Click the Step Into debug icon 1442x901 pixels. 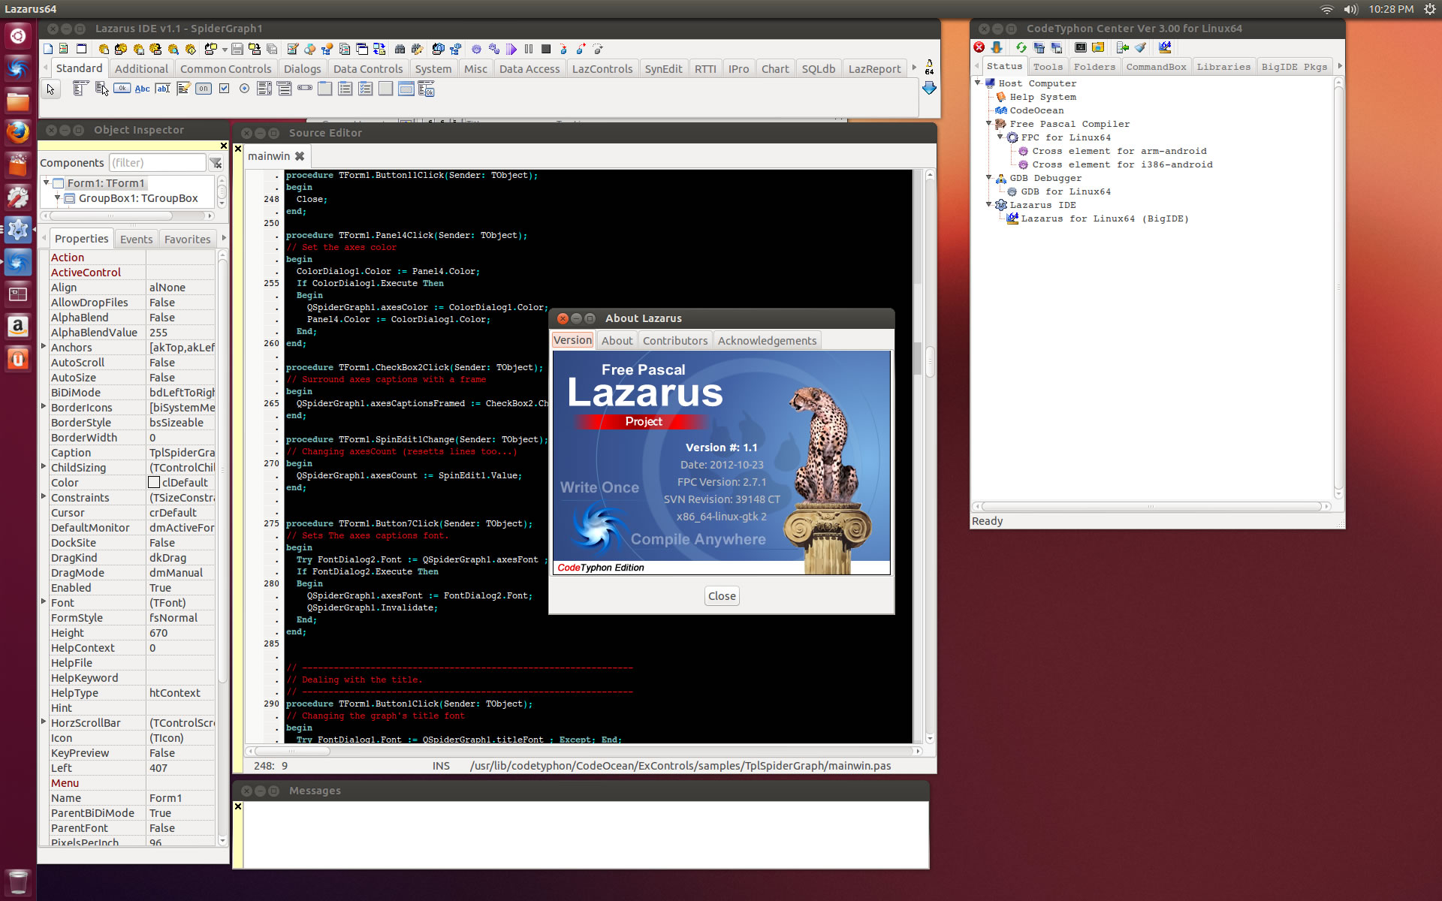pos(563,49)
